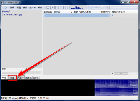Viewport: 140px width, 101px height.
Task: Select Sample Music (3) tree item
Action: (x=13, y=15)
